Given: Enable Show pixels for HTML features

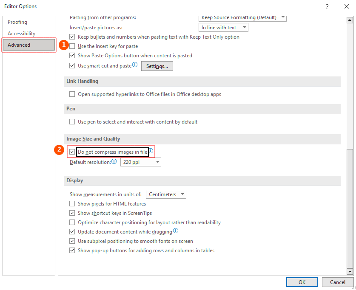Looking at the screenshot, I should click(72, 204).
